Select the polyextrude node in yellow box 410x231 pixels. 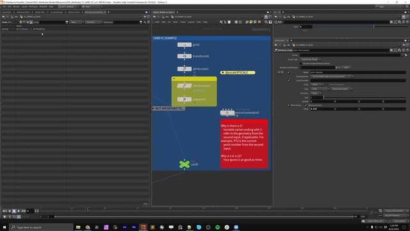pos(184,99)
